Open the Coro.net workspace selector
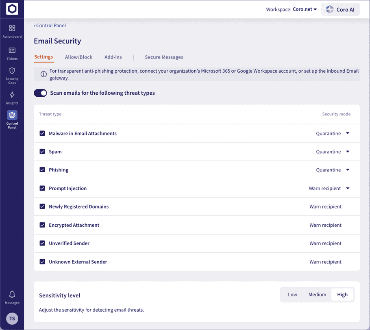The height and width of the screenshot is (330, 370). 304,9
